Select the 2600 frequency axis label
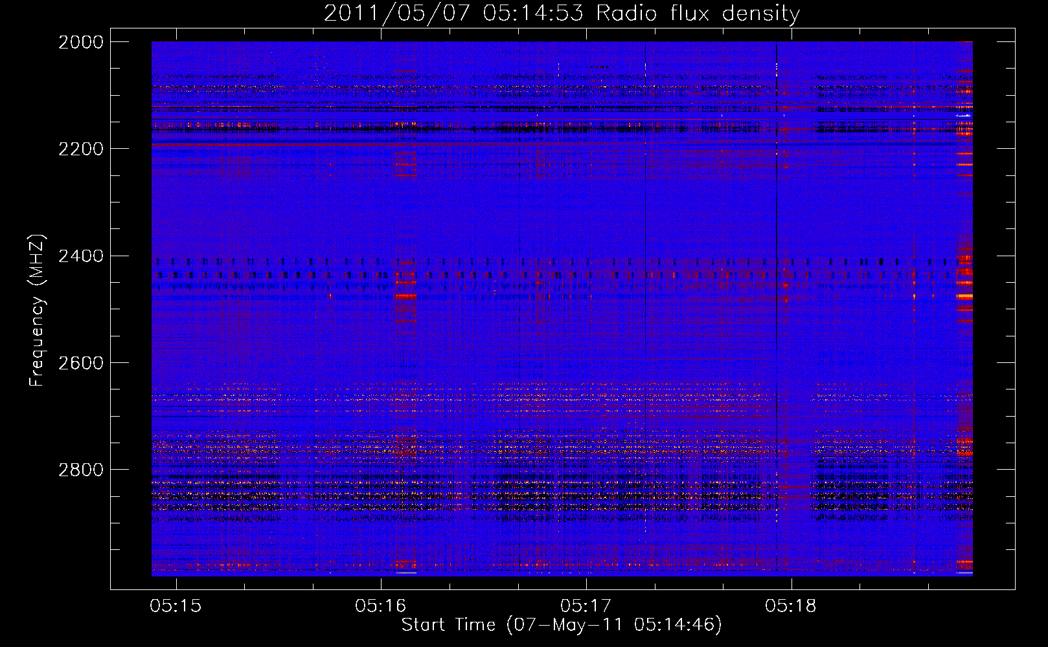The width and height of the screenshot is (1048, 647). (x=81, y=363)
